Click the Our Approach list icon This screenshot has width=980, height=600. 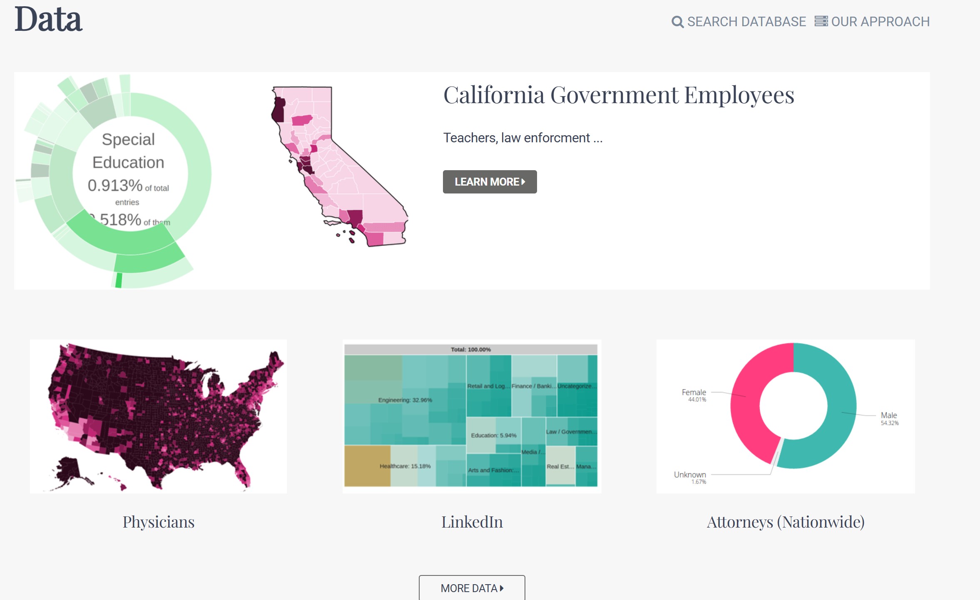(x=821, y=21)
